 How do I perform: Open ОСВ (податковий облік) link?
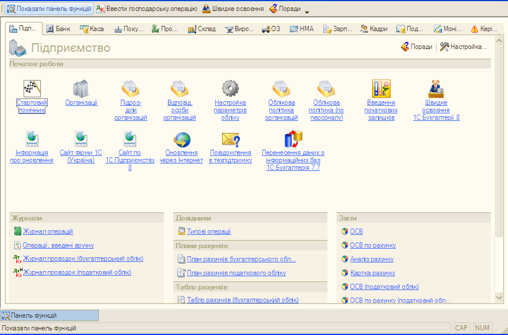pos(384,287)
